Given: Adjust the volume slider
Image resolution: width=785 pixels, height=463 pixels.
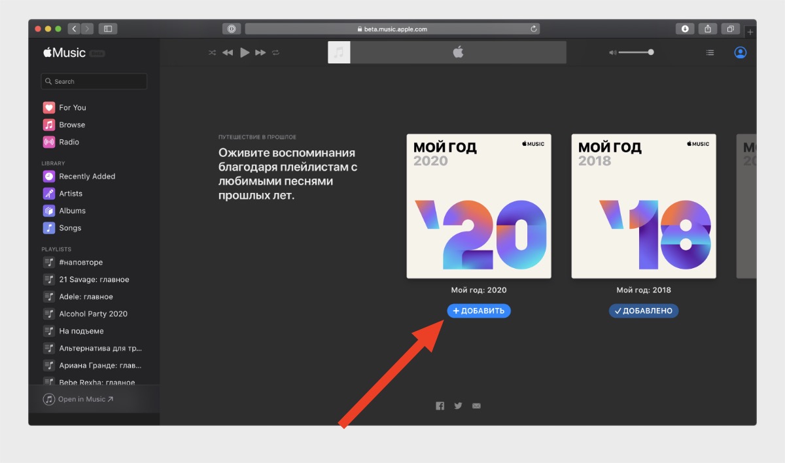Looking at the screenshot, I should coord(635,52).
